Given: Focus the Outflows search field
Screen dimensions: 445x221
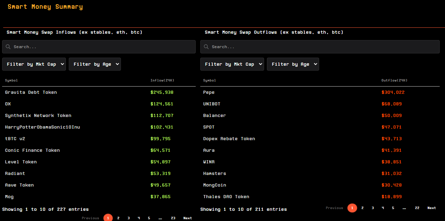Looking at the screenshot, I should click(x=320, y=47).
